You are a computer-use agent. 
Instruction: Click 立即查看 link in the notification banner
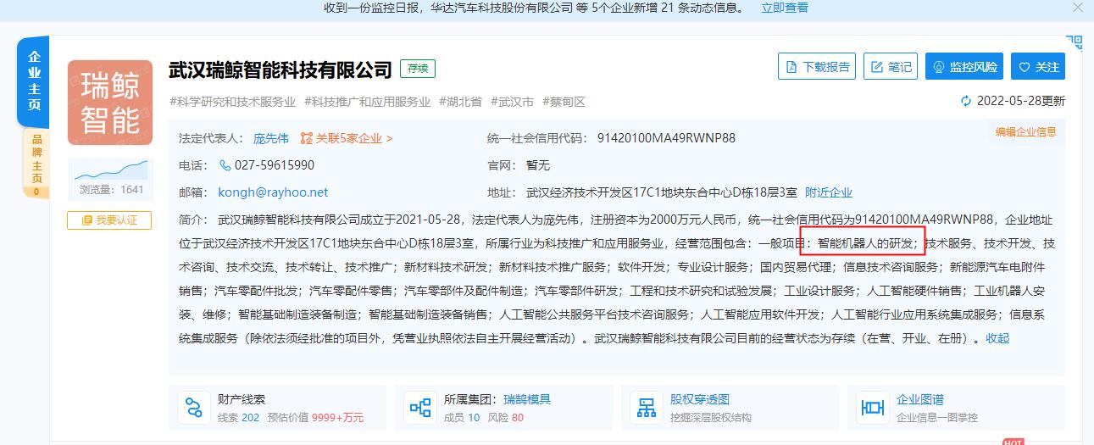(x=784, y=8)
